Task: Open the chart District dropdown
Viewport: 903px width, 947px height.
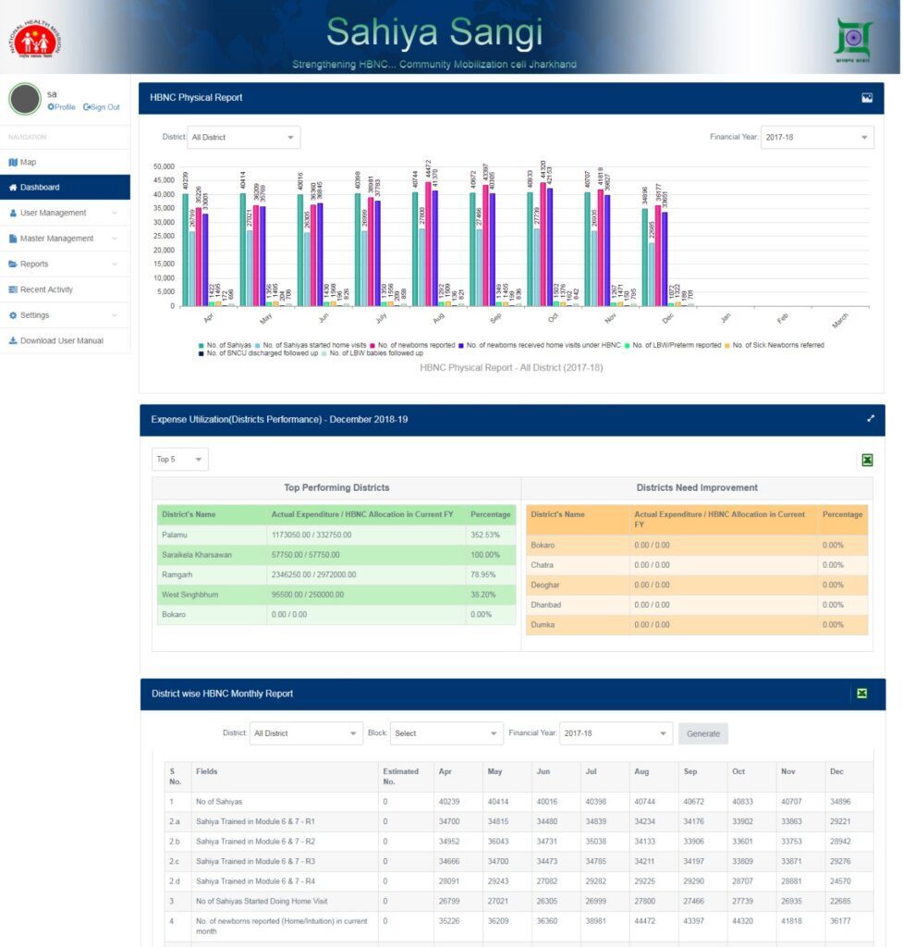Action: pyautogui.click(x=243, y=138)
